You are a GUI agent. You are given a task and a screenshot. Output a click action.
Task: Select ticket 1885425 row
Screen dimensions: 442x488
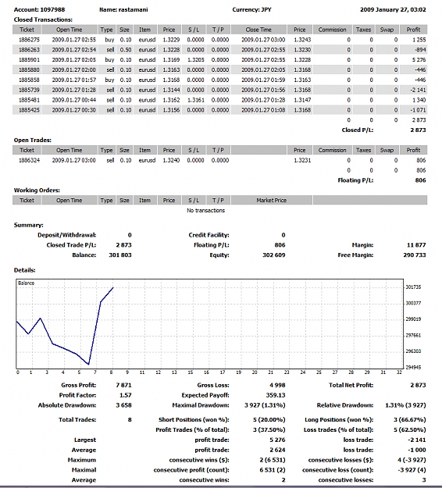pyautogui.click(x=219, y=110)
